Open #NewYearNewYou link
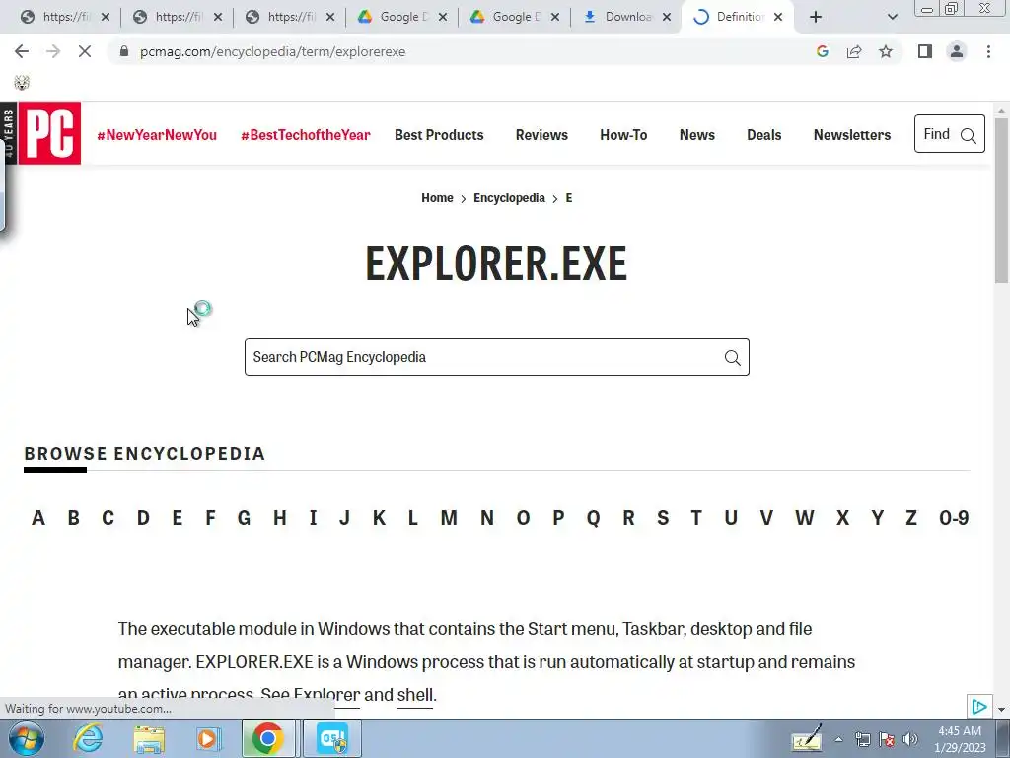 pyautogui.click(x=157, y=134)
